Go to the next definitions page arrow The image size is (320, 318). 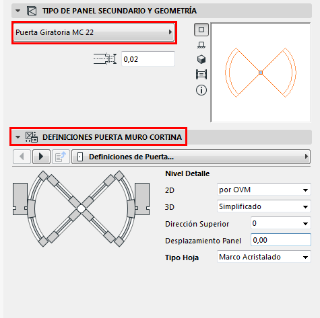[41, 157]
